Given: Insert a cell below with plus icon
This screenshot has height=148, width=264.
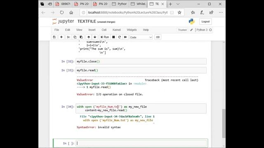Looking at the screenshot, I should coord(61,37).
